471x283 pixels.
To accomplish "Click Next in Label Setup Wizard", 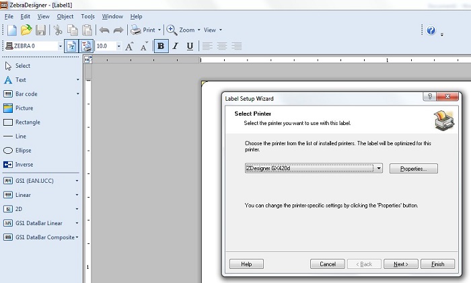I will pos(401,264).
